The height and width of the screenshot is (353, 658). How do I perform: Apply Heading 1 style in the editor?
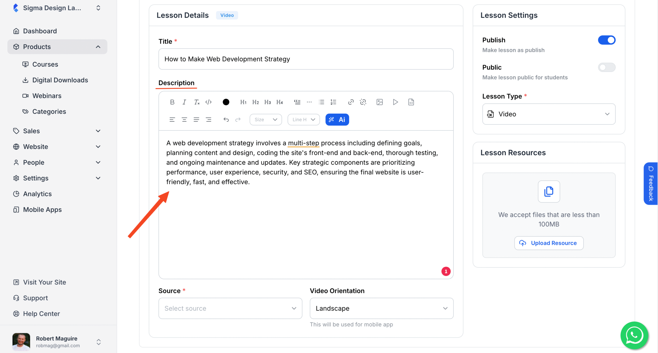tap(243, 102)
